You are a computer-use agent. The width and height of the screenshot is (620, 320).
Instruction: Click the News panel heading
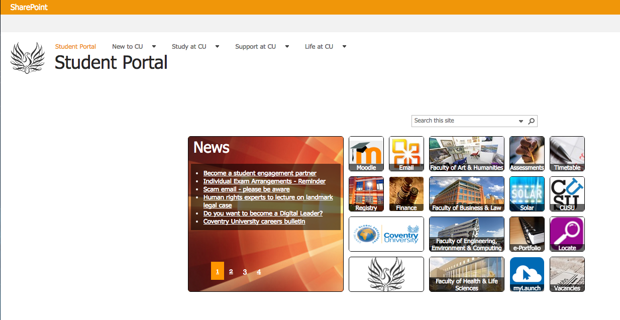coord(212,147)
